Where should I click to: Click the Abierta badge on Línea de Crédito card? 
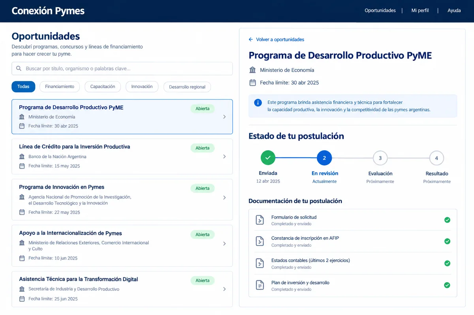pos(203,148)
